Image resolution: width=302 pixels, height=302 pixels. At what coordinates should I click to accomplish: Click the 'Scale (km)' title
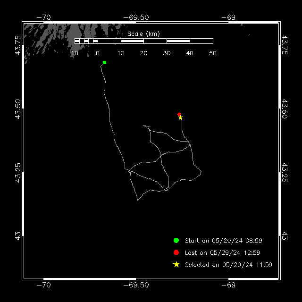143,34
